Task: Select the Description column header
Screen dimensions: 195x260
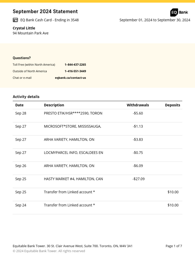Action: 54,105
